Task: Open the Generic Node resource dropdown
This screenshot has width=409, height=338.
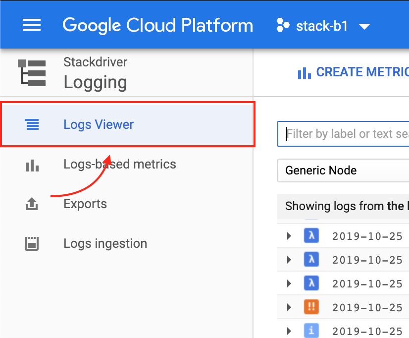Action: [343, 170]
